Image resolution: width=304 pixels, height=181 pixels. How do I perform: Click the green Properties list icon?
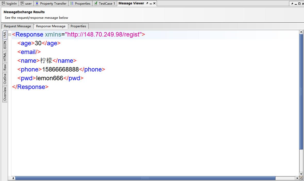coord(72,3)
